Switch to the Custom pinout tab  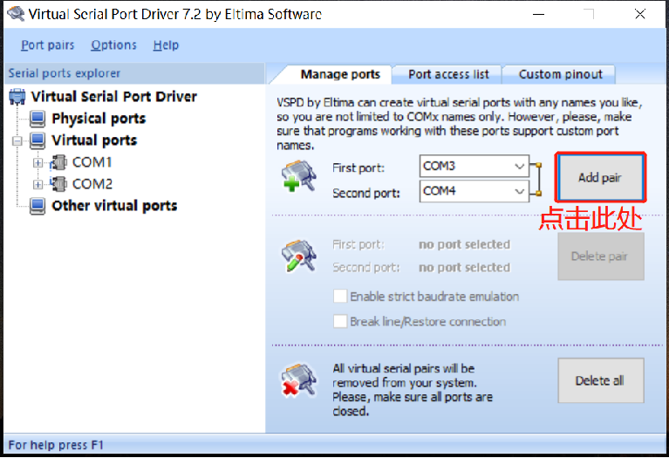point(560,74)
